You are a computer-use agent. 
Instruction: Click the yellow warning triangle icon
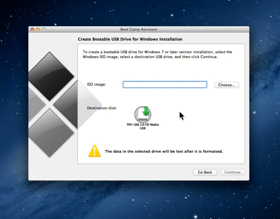(x=94, y=151)
